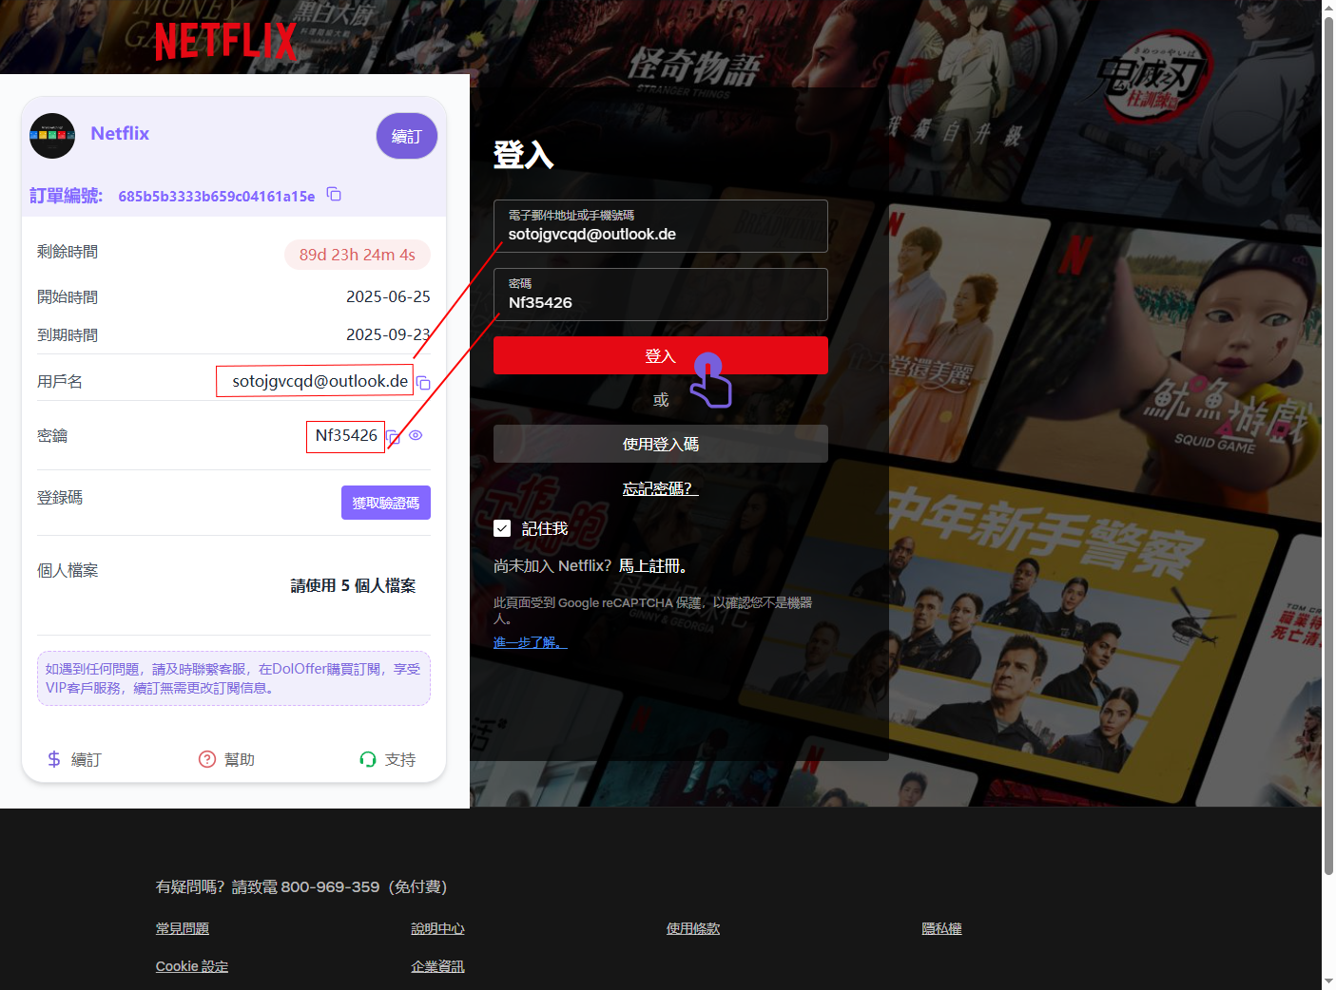Click the 馬上註冊 sign-up link
Screen dimensions: 1336x990
[x=652, y=565]
